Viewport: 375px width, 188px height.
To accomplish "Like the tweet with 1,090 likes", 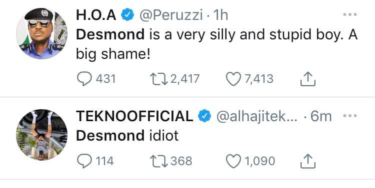I will [233, 161].
